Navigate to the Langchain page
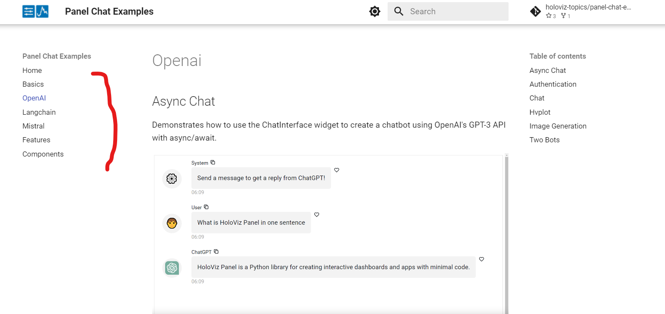The width and height of the screenshot is (665, 314). click(x=39, y=112)
